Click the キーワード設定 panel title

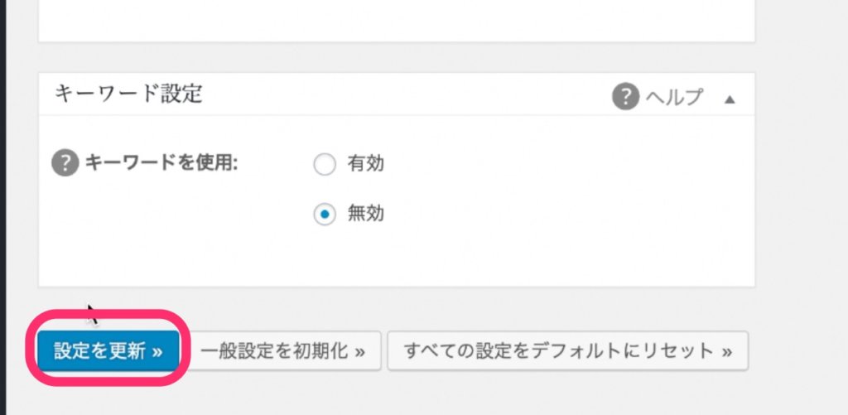tap(128, 94)
